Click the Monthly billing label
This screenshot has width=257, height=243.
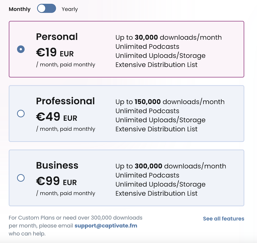point(20,9)
